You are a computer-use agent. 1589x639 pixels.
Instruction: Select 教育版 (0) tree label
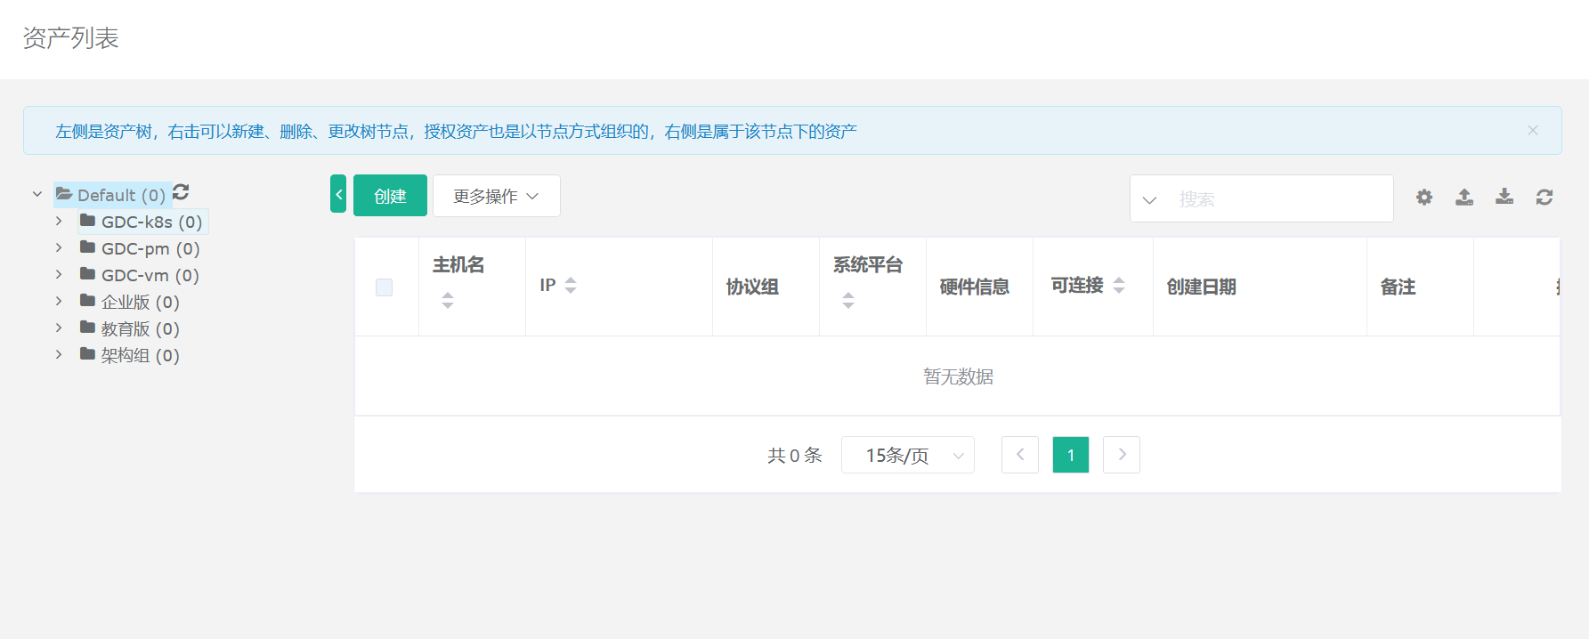(141, 328)
